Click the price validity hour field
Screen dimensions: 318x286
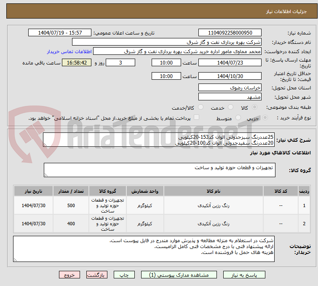pyautogui.click(x=166, y=76)
